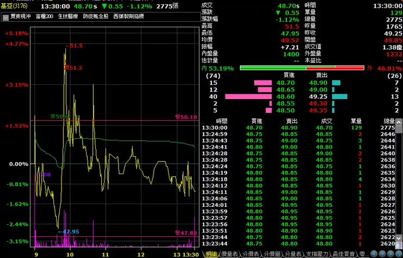Select the 13:30:00 trade row
Screen dimensions: 403x258
click(x=298, y=128)
